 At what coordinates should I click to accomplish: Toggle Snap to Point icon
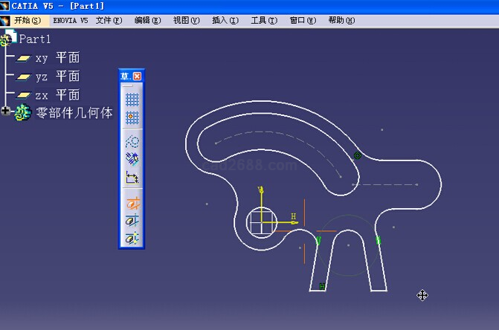132,117
